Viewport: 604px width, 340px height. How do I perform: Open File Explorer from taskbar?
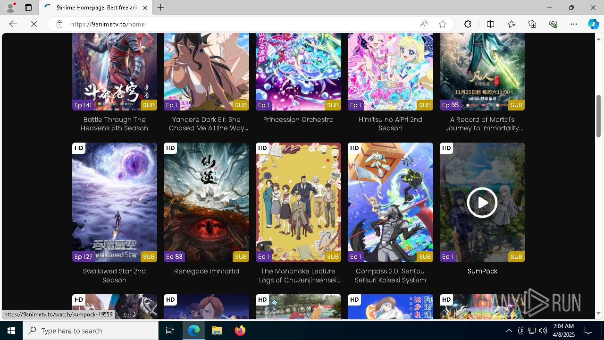click(x=217, y=331)
